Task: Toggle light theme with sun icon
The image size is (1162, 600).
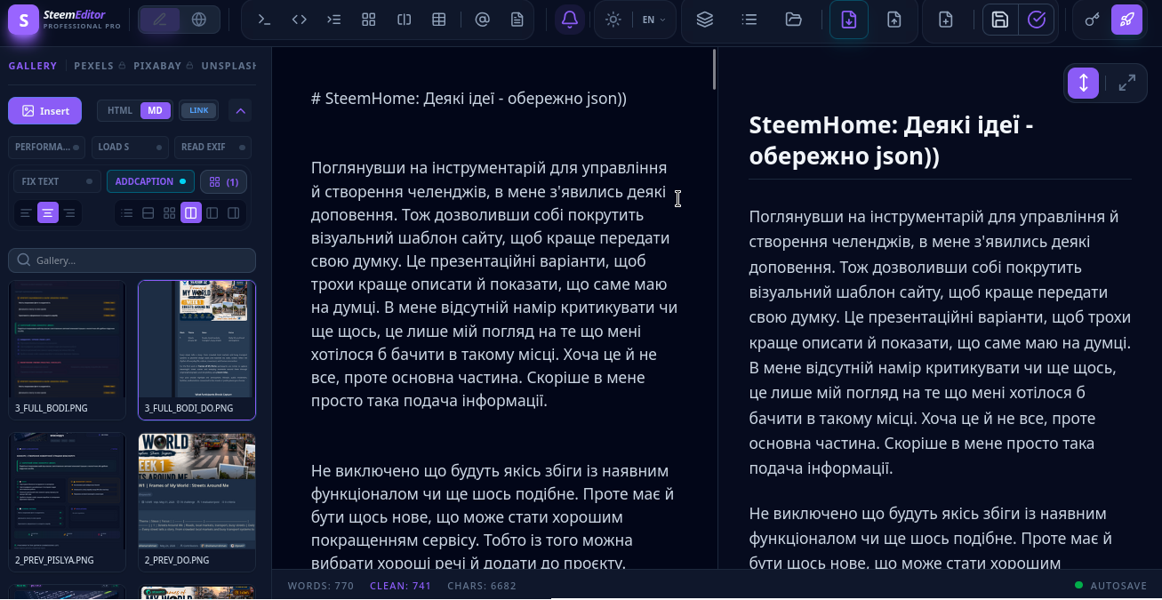Action: 613,20
